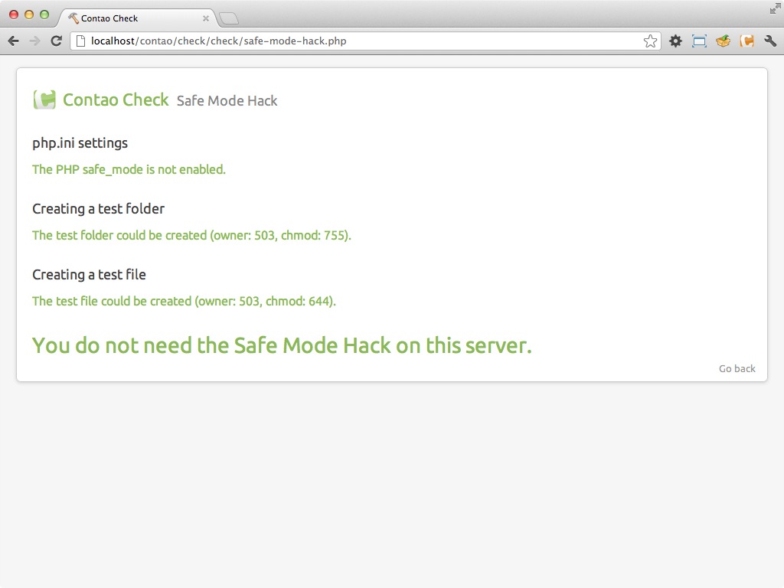The height and width of the screenshot is (588, 784).
Task: Minimize the window with the yellow button
Action: [x=29, y=15]
